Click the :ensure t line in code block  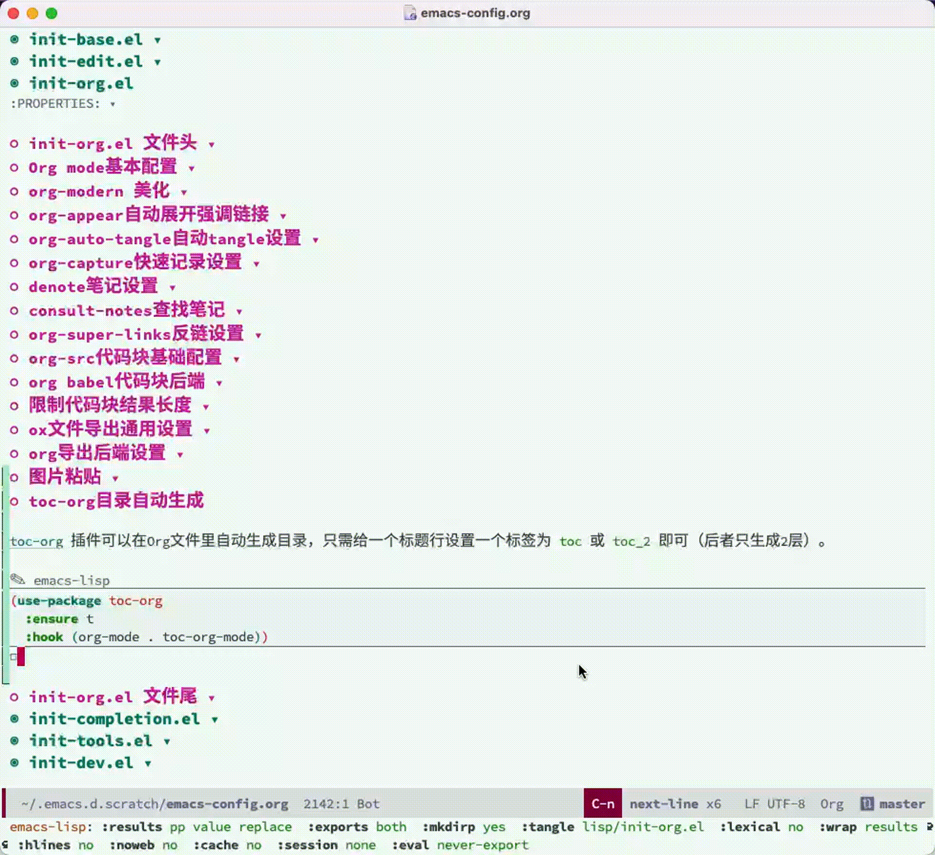(59, 619)
